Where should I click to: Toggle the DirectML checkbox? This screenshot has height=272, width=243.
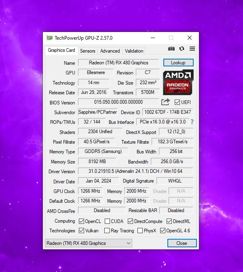click(x=169, y=221)
